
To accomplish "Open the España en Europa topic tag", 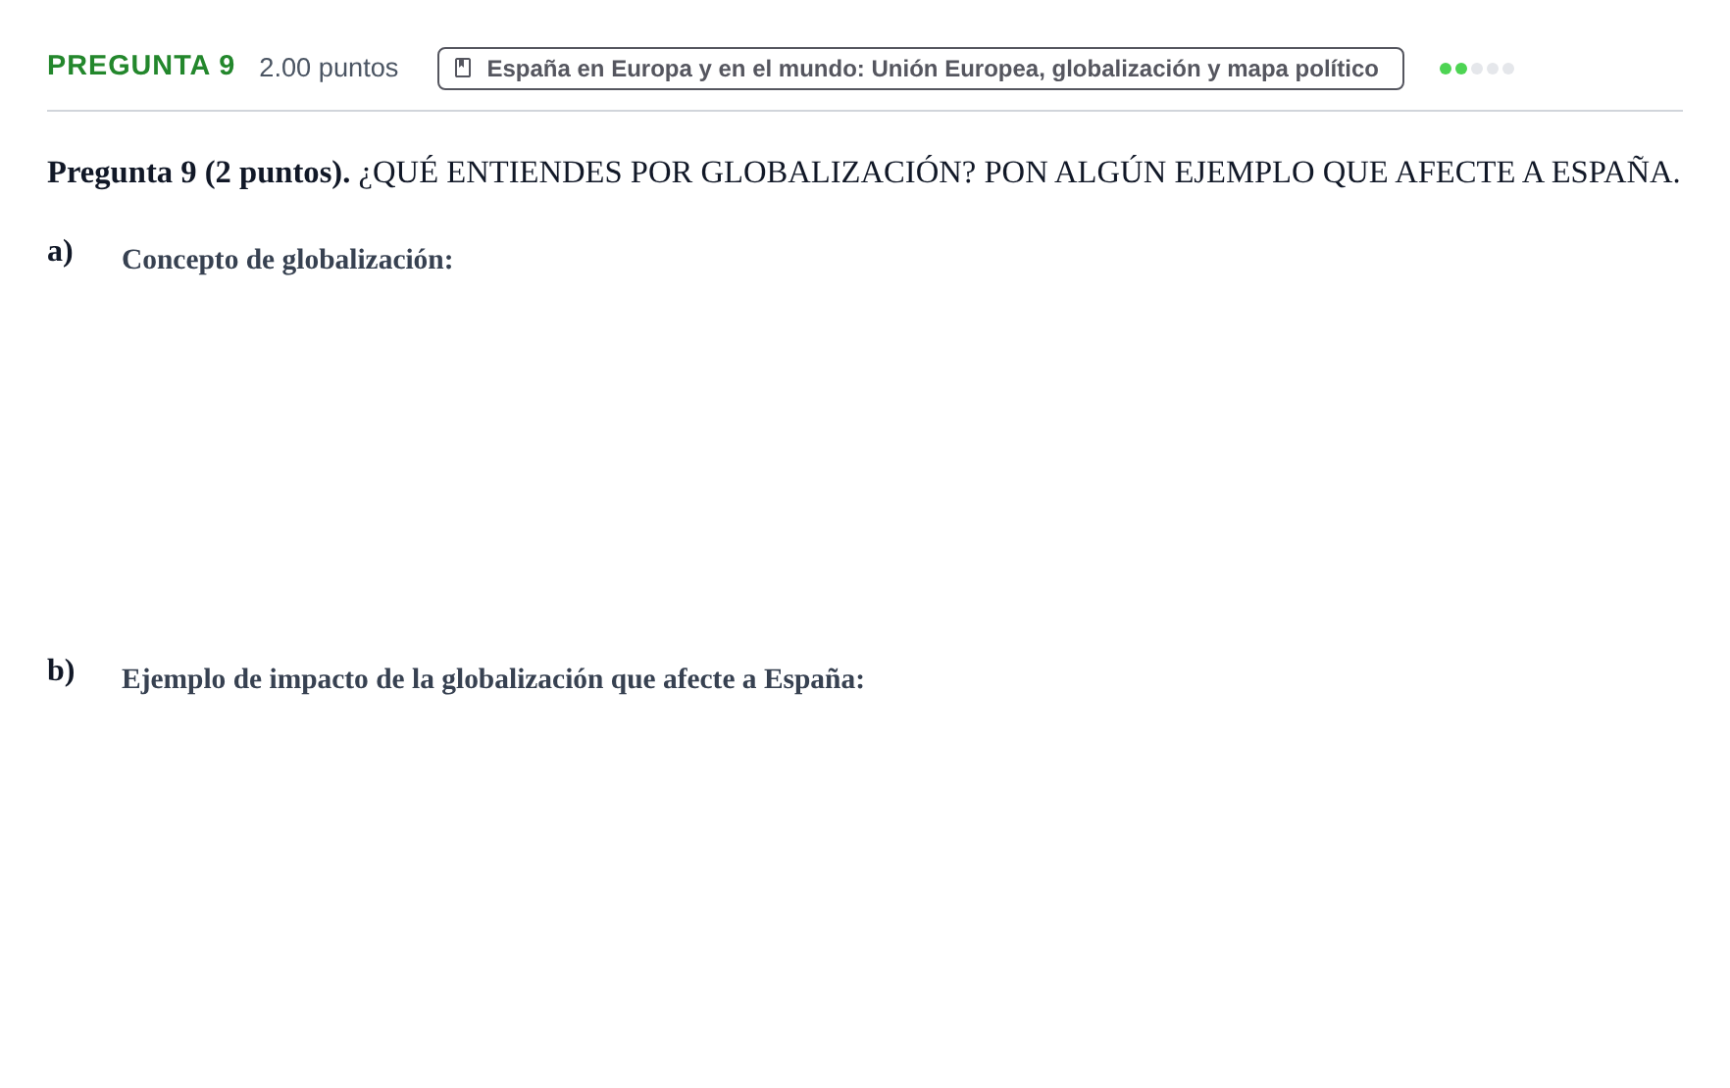I will (920, 69).
